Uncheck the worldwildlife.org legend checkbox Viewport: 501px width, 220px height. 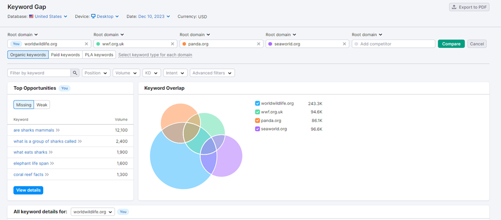pyautogui.click(x=257, y=103)
